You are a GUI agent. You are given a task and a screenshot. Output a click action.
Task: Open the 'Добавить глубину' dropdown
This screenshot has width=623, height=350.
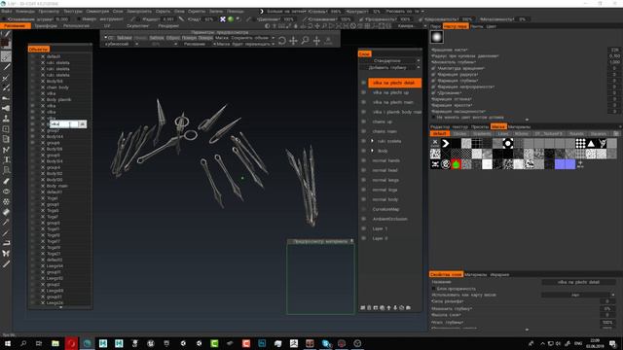click(x=389, y=67)
